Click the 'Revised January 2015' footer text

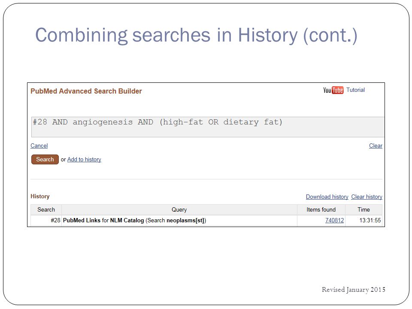click(354, 290)
